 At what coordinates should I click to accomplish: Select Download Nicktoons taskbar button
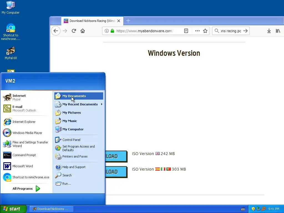(x=51, y=209)
